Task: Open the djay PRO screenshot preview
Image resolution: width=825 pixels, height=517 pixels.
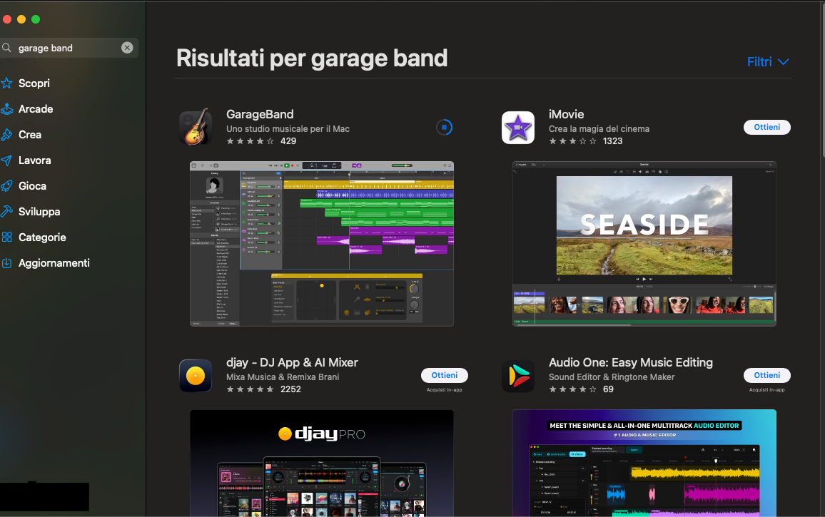Action: (321, 463)
